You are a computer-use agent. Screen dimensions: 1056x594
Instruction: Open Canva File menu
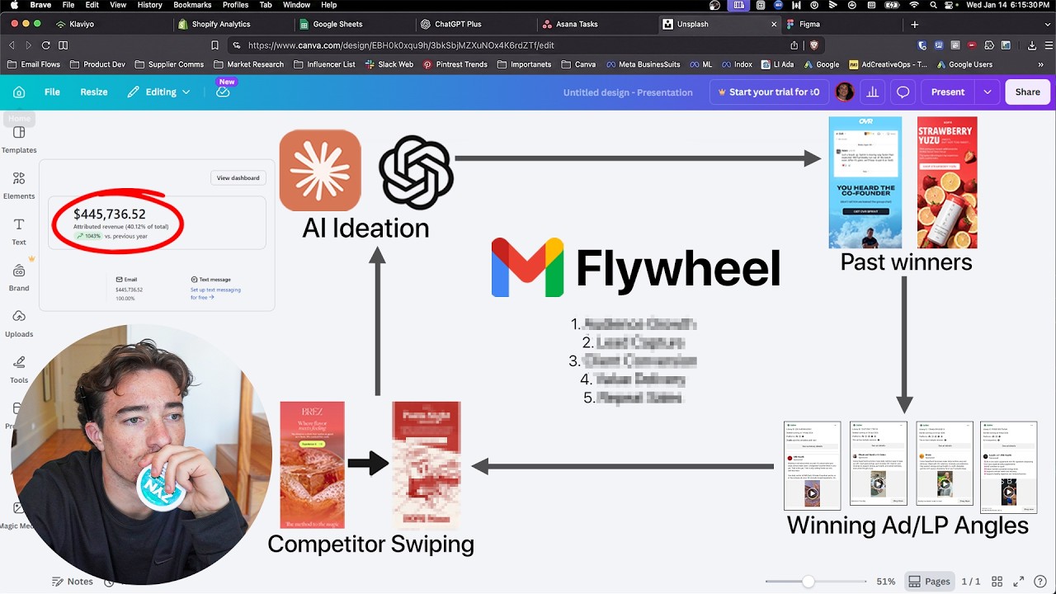[52, 92]
